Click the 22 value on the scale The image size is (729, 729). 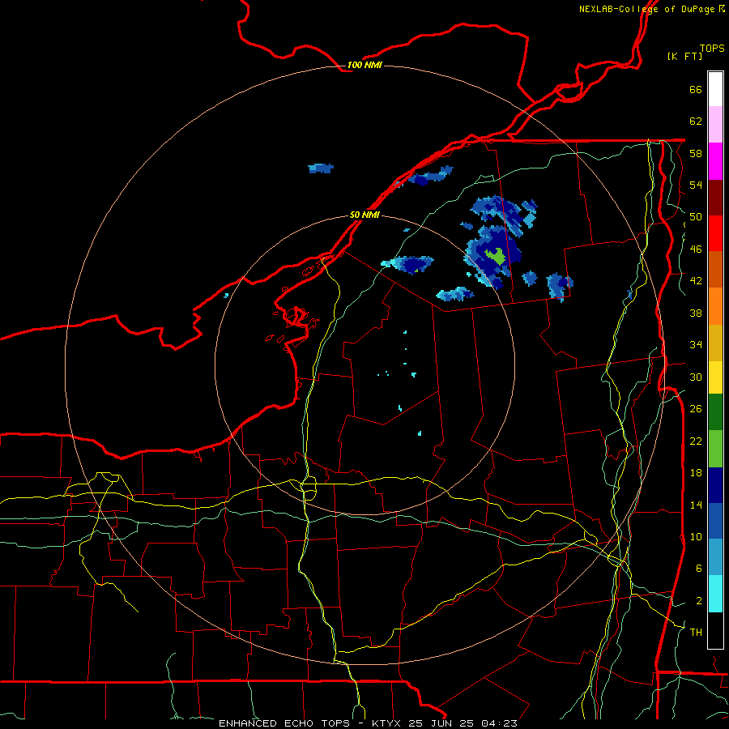click(696, 441)
